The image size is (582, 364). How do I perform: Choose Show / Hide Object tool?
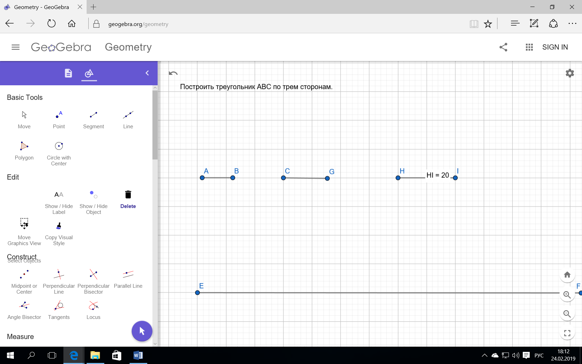[x=94, y=202]
